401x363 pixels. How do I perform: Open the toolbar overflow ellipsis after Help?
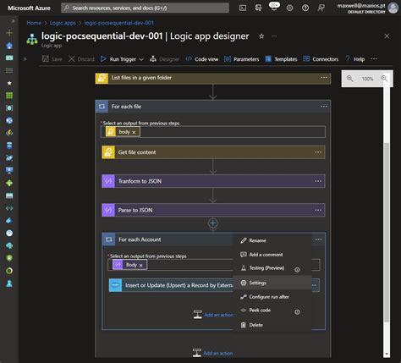tap(374, 59)
